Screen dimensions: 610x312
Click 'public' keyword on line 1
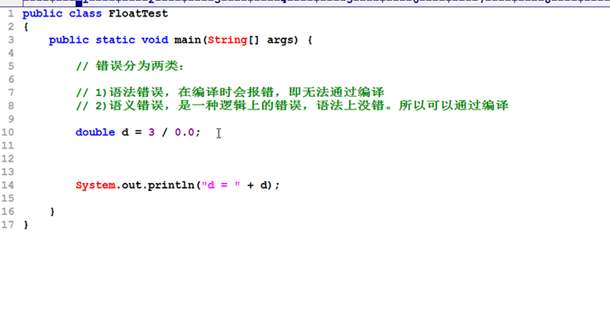pos(42,13)
